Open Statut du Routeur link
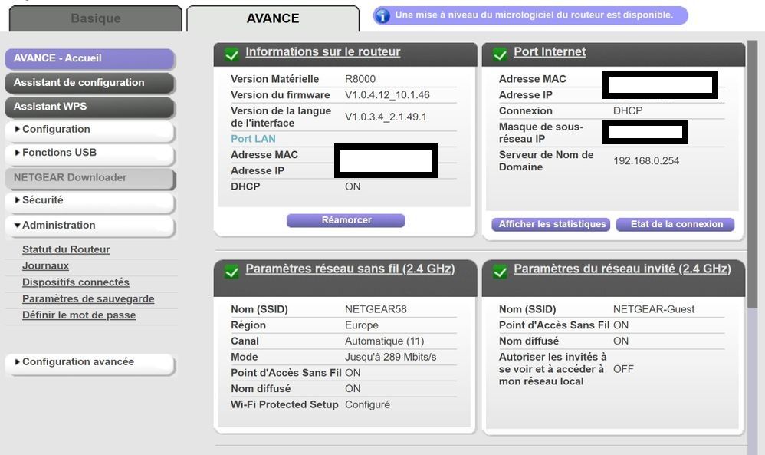This screenshot has height=455, width=765. click(x=66, y=249)
